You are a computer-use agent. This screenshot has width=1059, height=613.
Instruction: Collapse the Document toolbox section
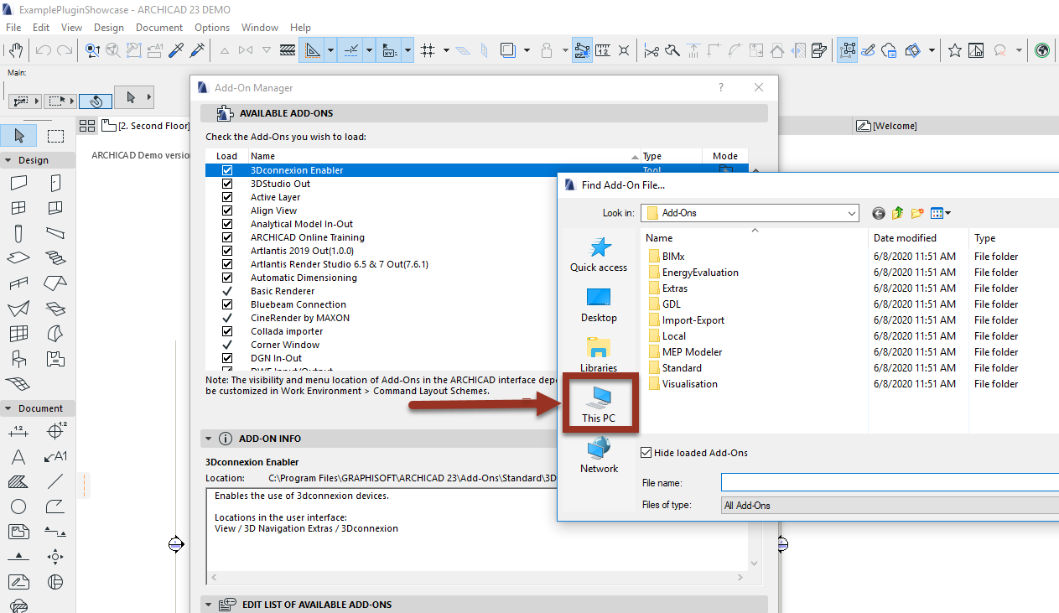[x=8, y=408]
